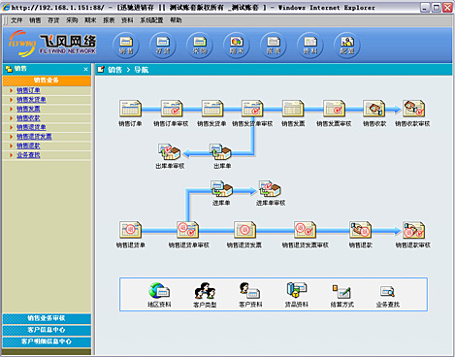Click the 销售收款 flowchart icon
The image size is (455, 357).
(374, 109)
